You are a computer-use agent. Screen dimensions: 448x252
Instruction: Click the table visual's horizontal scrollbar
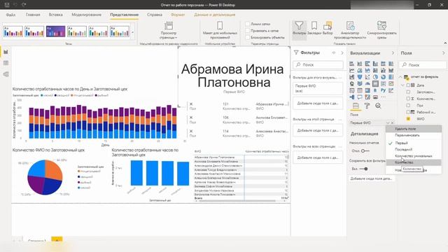point(237,201)
